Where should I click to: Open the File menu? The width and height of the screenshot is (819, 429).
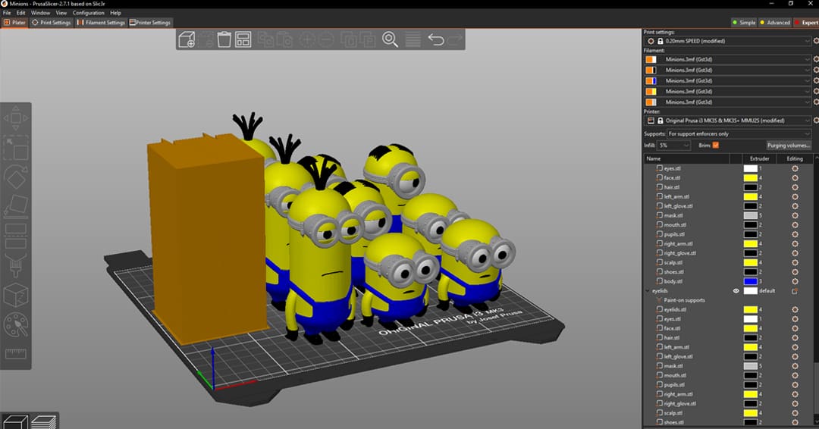point(7,13)
